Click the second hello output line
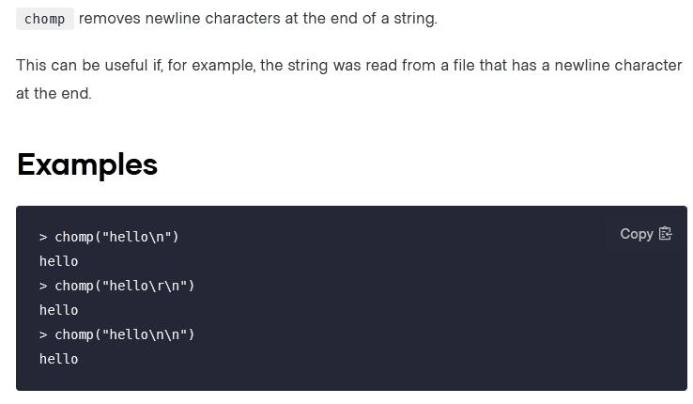 coord(58,310)
